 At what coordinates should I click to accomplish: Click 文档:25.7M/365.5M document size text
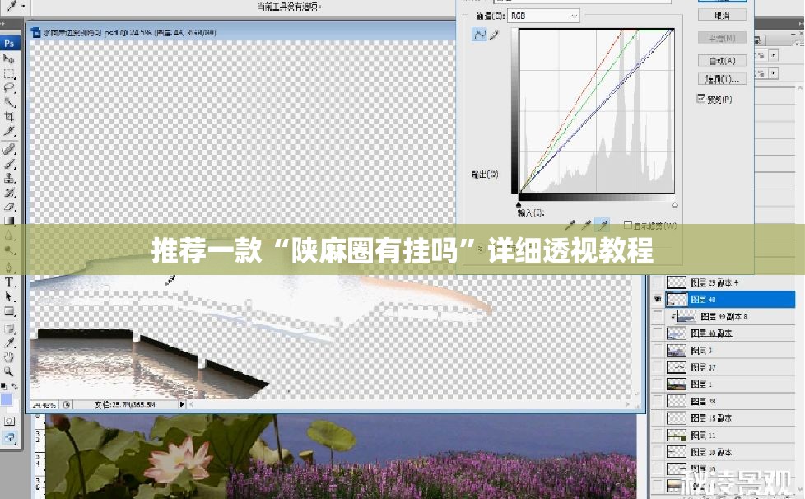[x=124, y=404]
